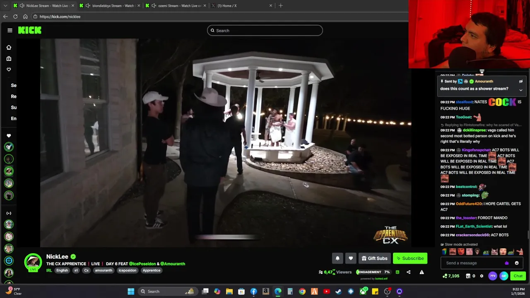The image size is (530, 298).
Task: Open File Explorer from taskbar
Action: pyautogui.click(x=229, y=291)
